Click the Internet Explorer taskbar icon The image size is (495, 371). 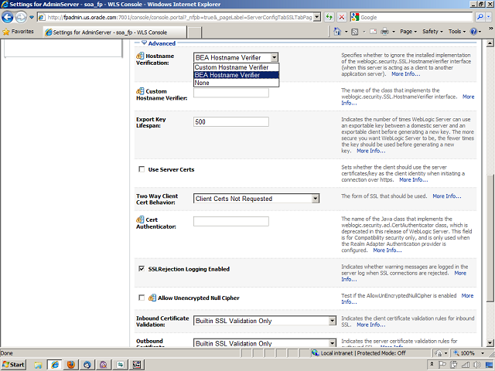pos(55,365)
